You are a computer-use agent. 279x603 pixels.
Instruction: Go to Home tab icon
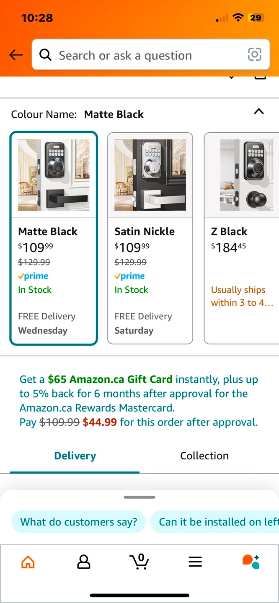(28, 562)
